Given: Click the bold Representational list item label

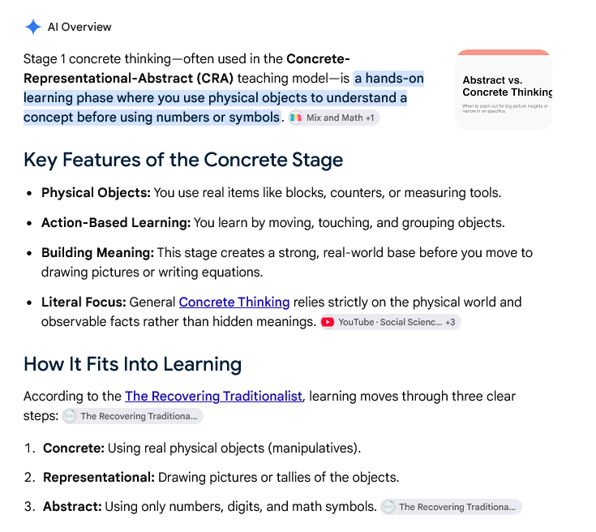Looking at the screenshot, I should 99,477.
